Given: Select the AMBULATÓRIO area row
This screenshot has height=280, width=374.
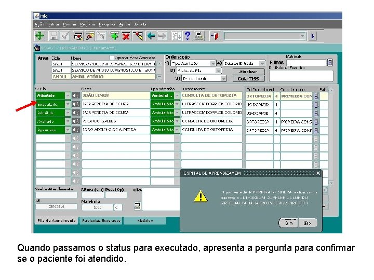Looking at the screenshot, I should coord(103,77).
